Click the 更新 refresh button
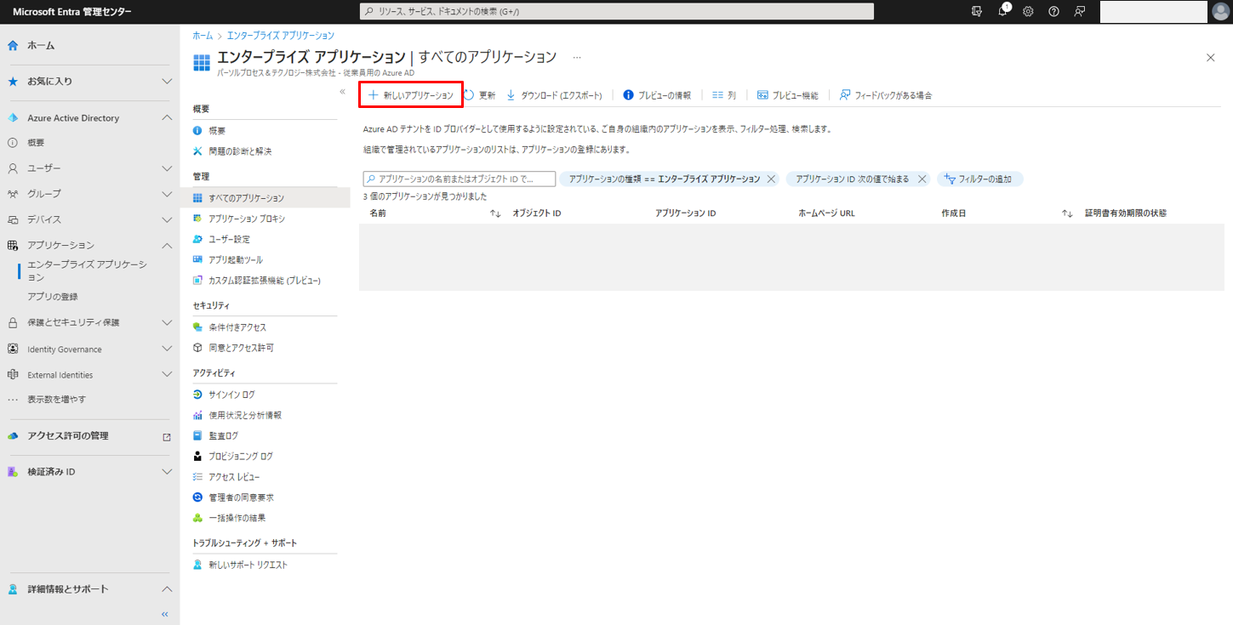This screenshot has width=1233, height=625. (x=480, y=95)
